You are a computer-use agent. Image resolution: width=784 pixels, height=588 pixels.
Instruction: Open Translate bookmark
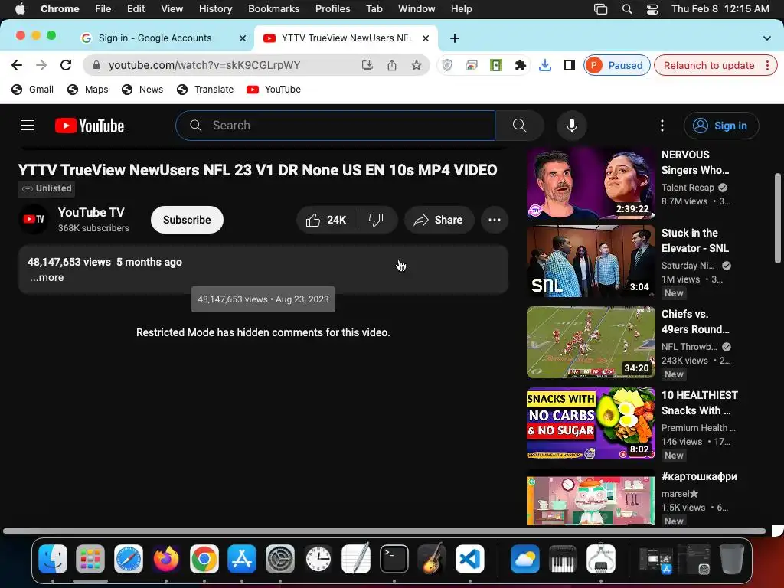205,90
